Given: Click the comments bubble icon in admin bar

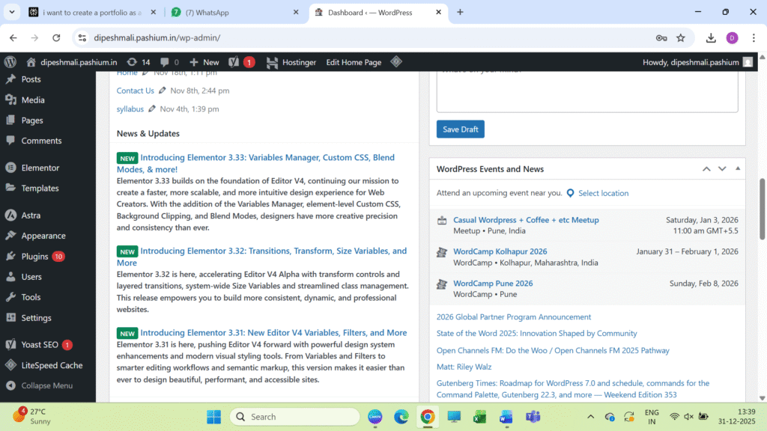Looking at the screenshot, I should tap(169, 62).
